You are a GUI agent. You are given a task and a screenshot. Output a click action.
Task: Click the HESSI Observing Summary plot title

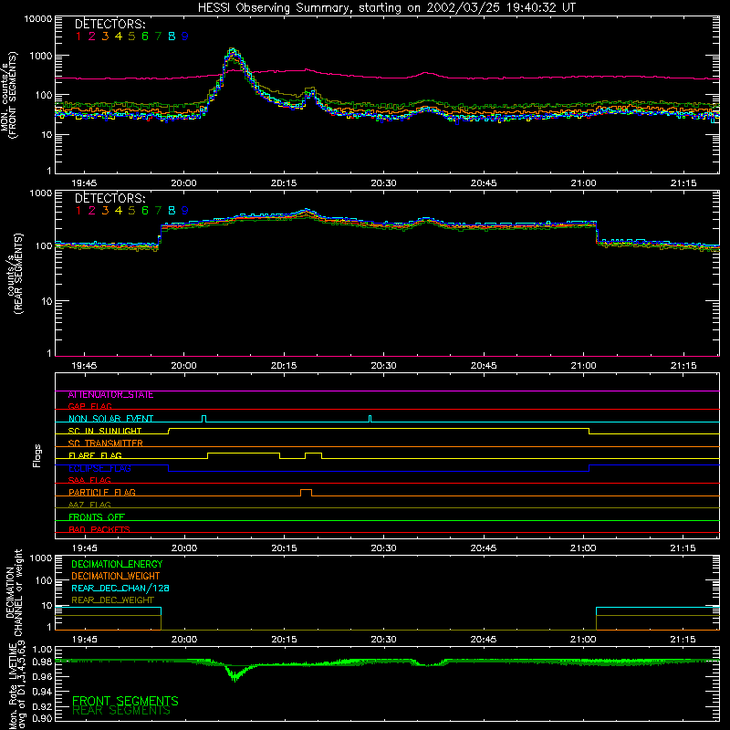click(x=387, y=7)
